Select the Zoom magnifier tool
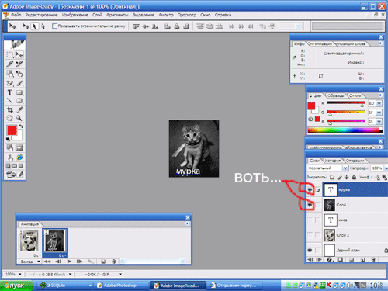 [19, 118]
